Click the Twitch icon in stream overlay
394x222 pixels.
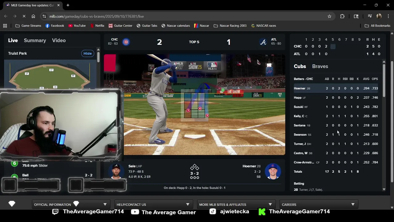coord(55,212)
